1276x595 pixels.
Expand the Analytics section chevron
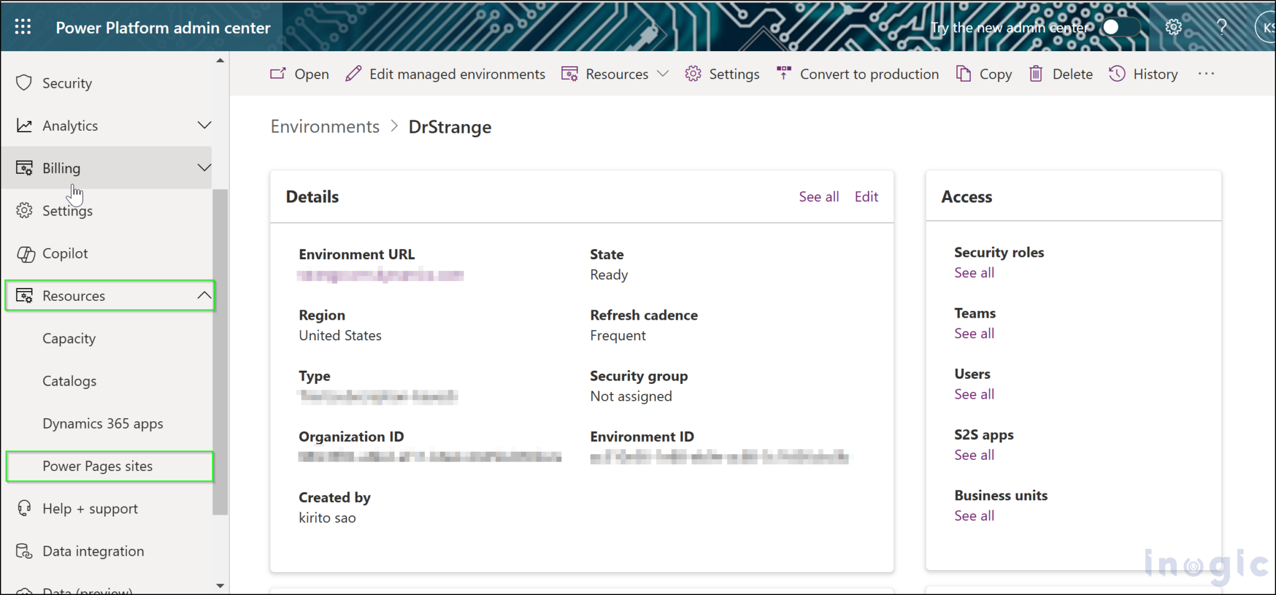(204, 125)
